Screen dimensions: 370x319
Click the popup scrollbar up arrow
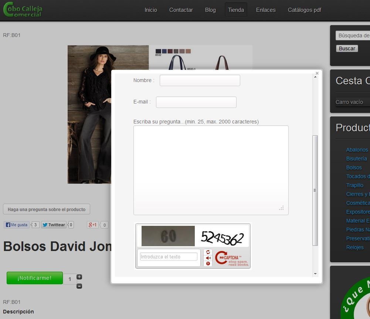(x=315, y=77)
